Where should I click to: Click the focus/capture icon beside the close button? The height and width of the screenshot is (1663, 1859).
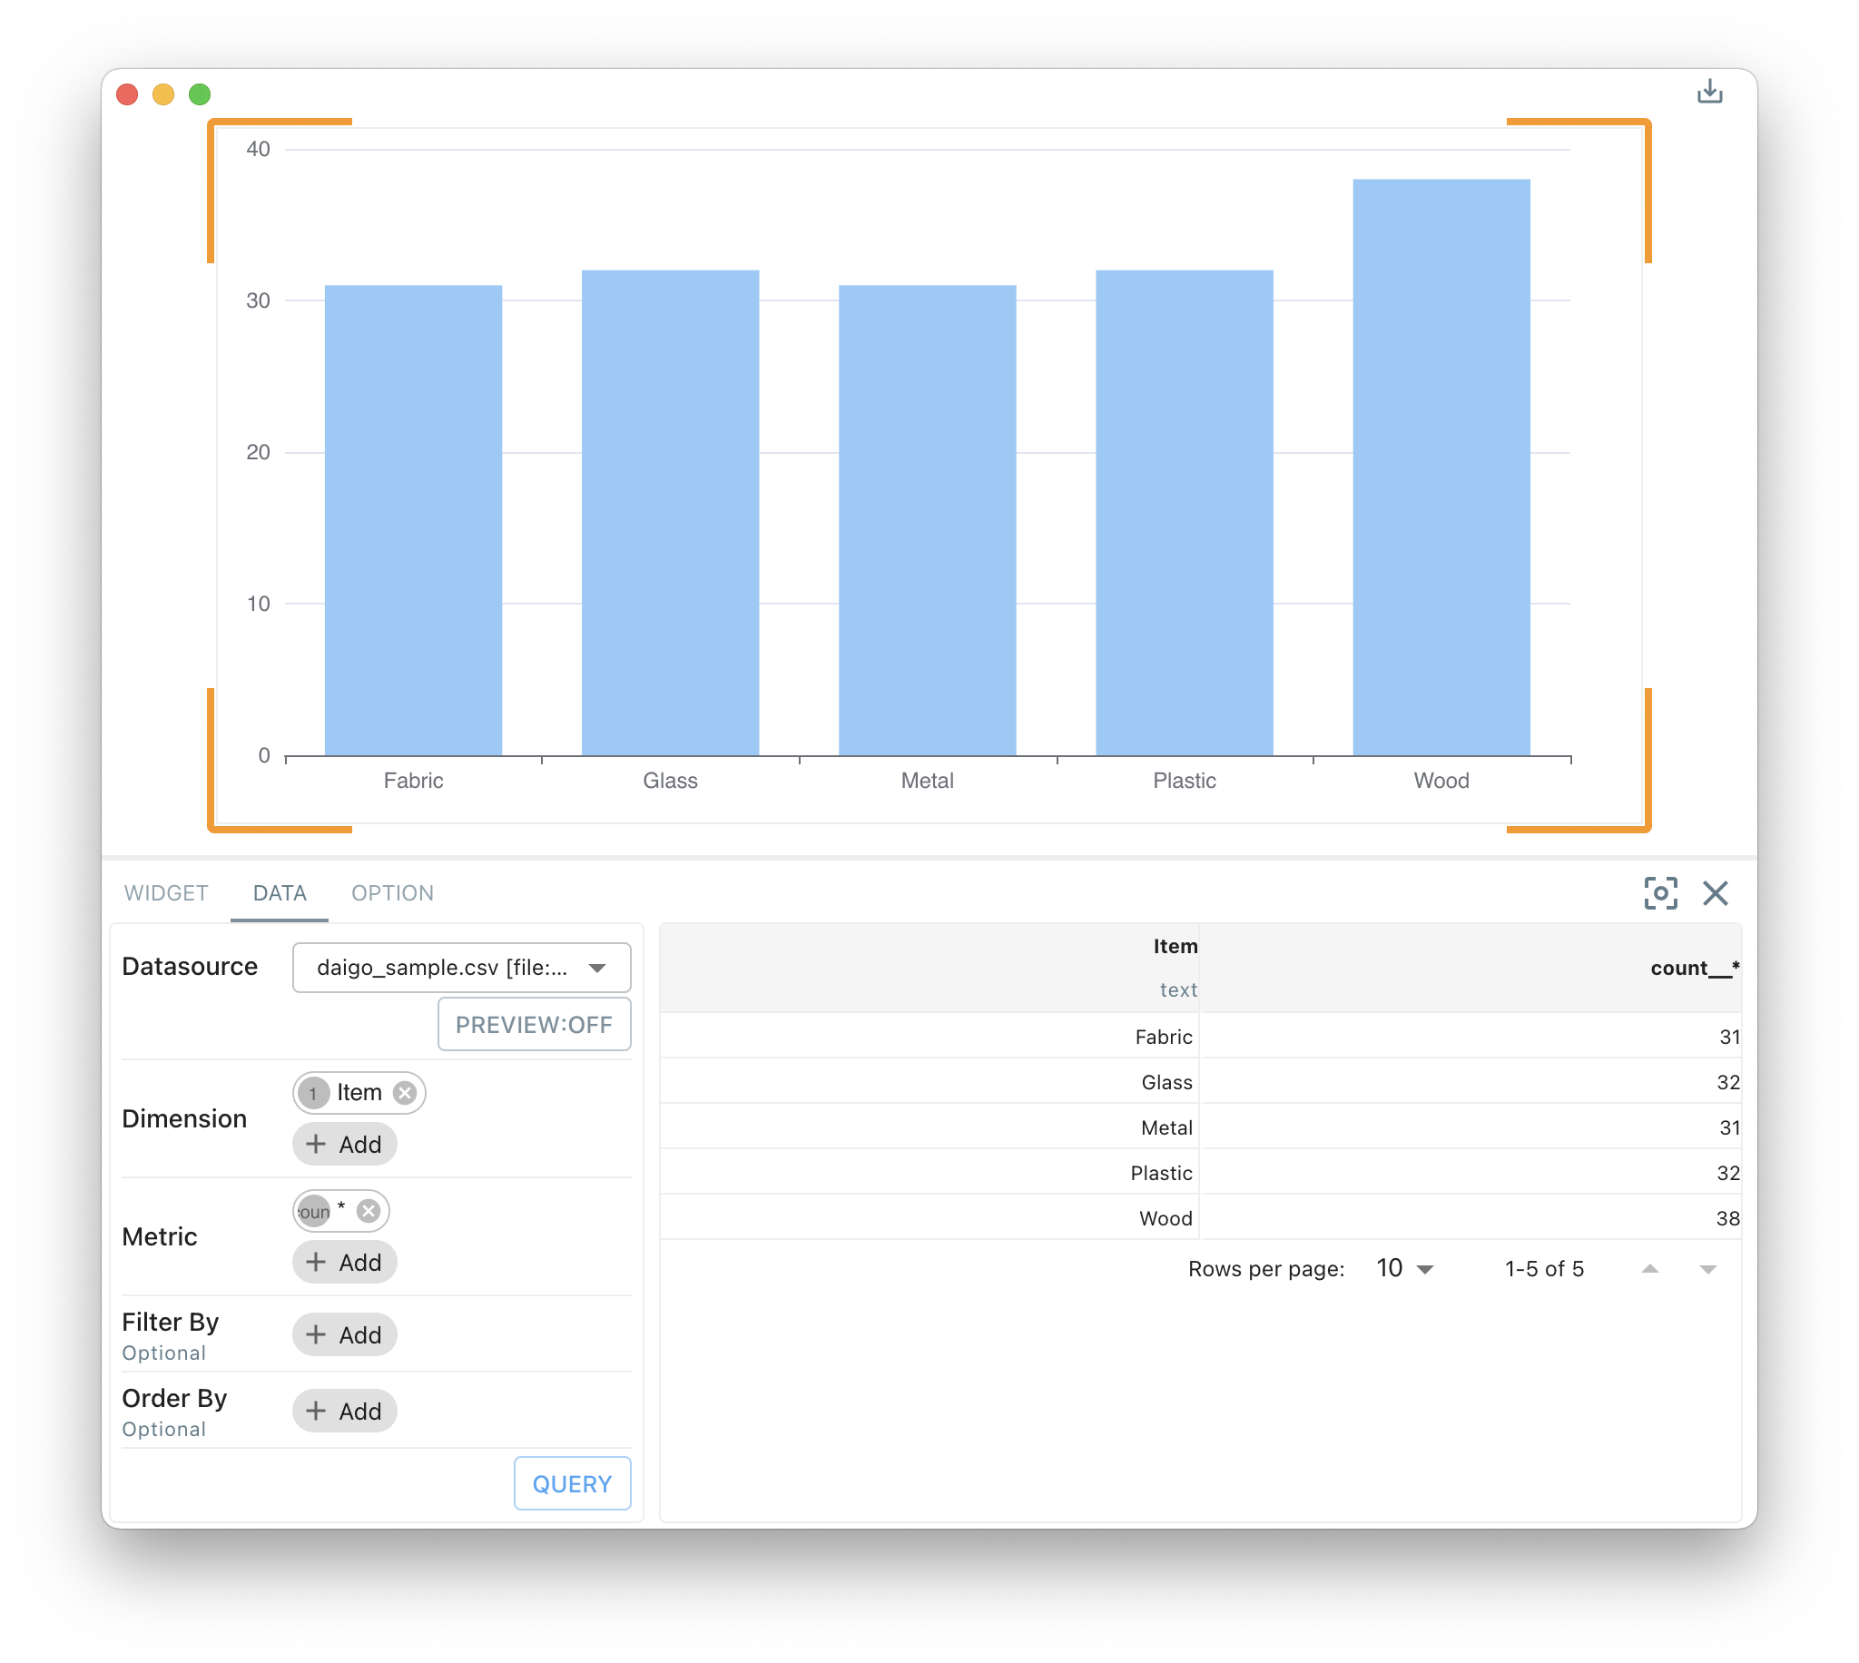click(1662, 893)
